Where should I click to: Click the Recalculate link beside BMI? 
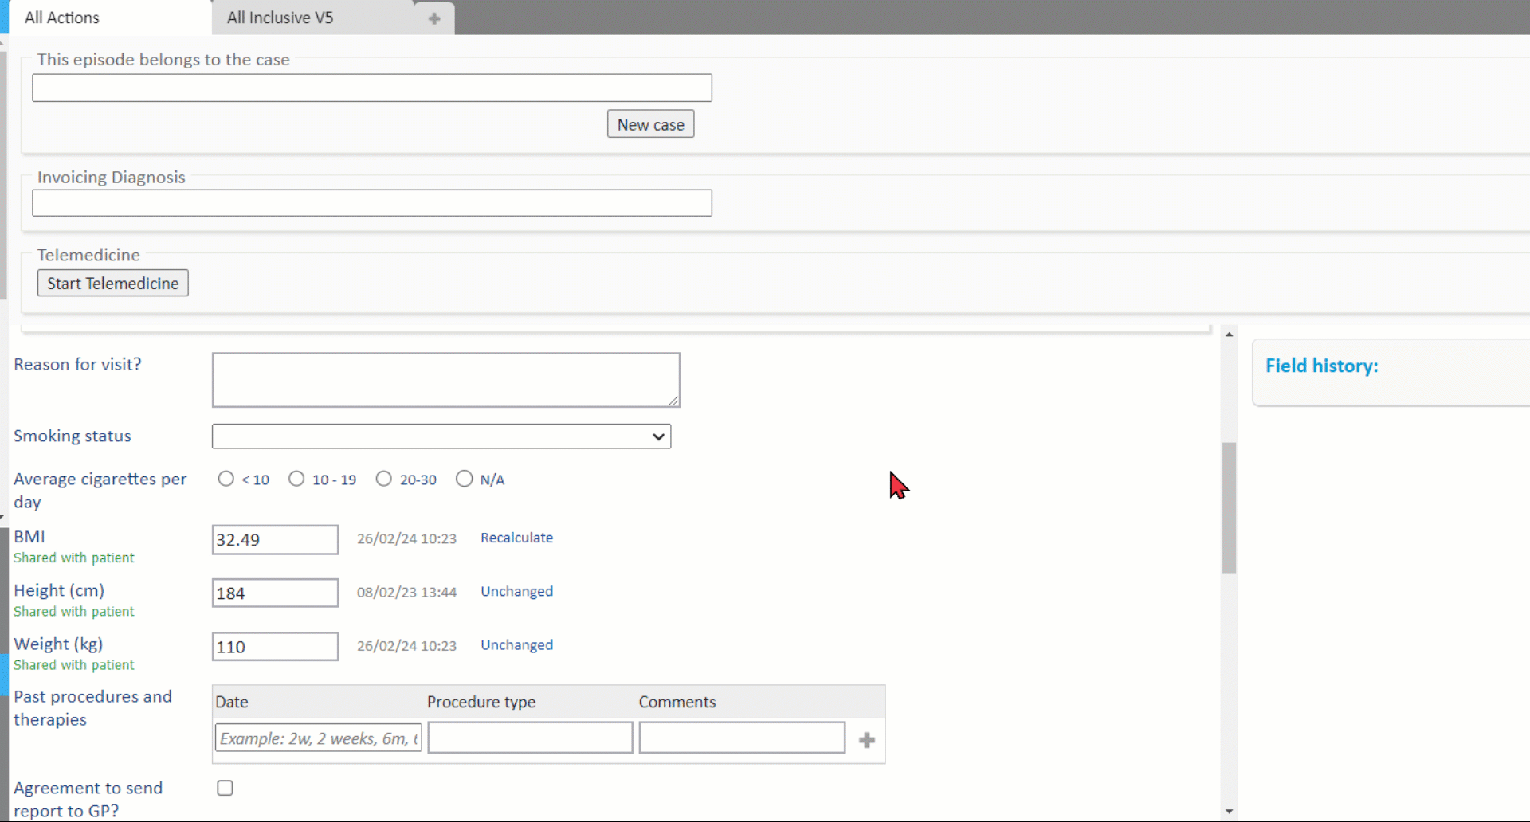pos(516,538)
